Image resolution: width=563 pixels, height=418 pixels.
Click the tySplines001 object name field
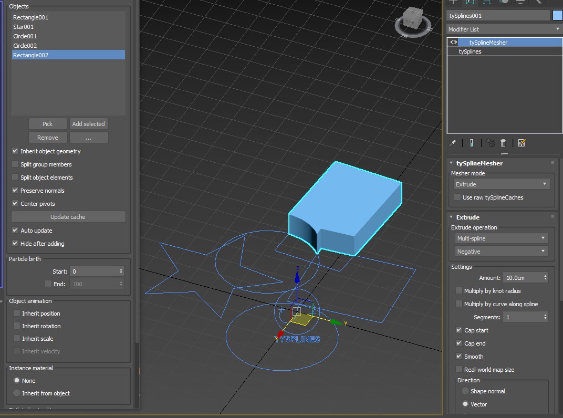(x=498, y=15)
